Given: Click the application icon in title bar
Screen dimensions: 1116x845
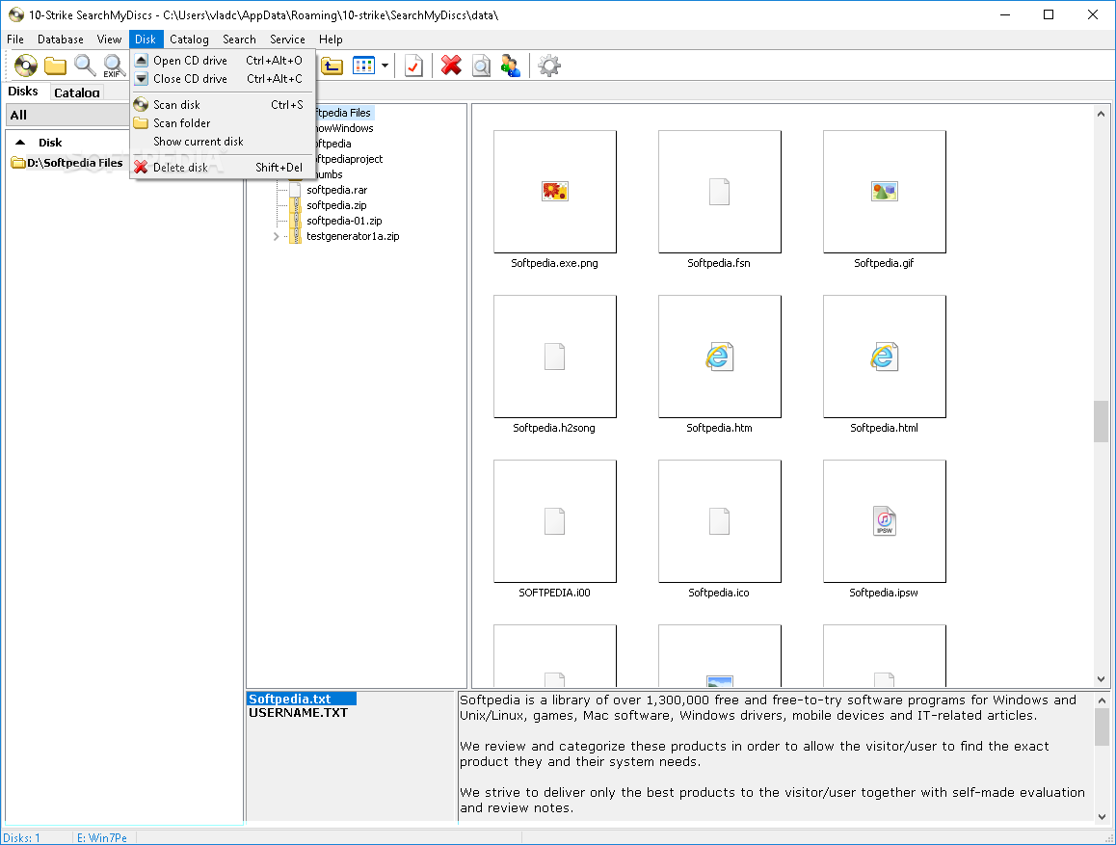Looking at the screenshot, I should pyautogui.click(x=15, y=14).
